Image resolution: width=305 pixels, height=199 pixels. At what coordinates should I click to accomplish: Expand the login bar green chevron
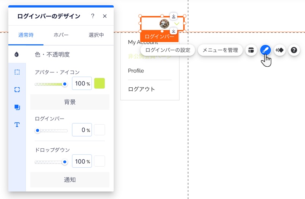click(x=177, y=24)
